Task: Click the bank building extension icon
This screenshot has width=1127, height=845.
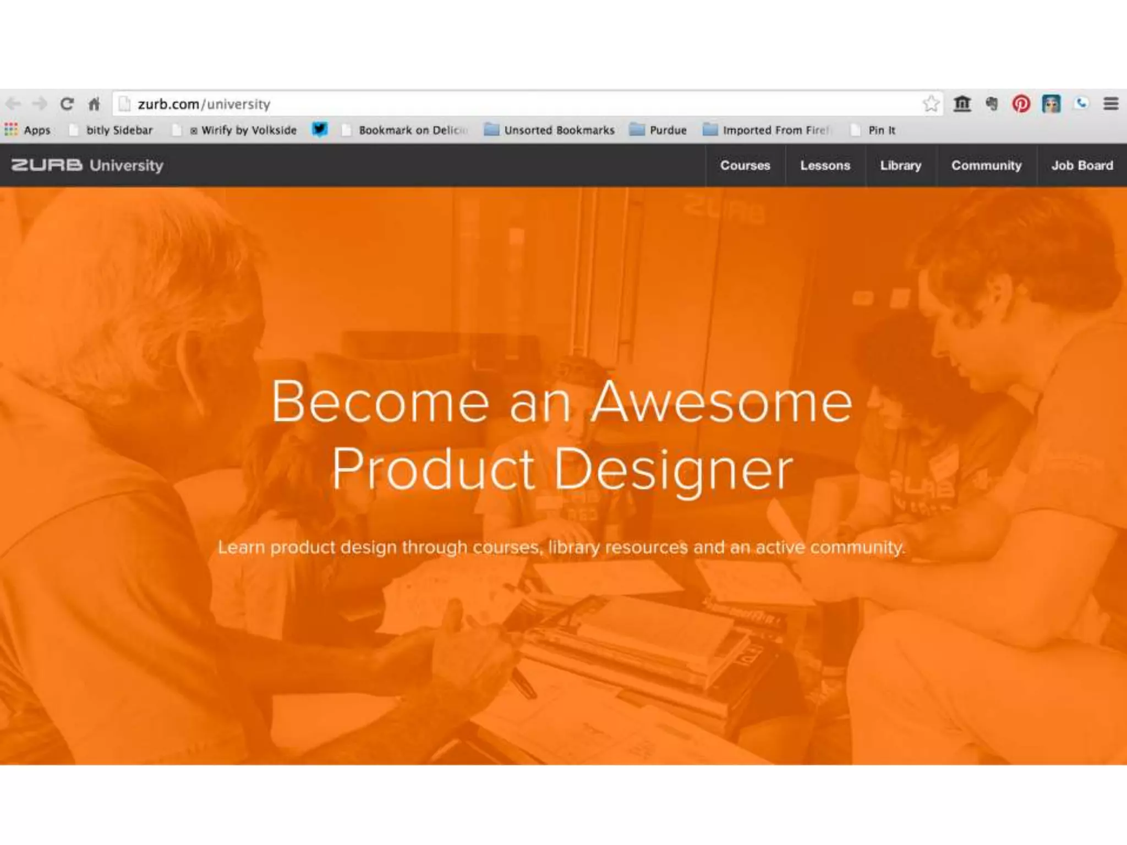Action: click(962, 103)
